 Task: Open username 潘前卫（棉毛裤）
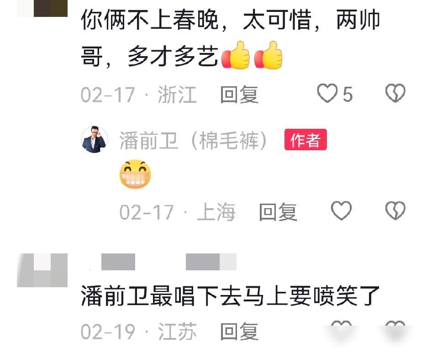tap(193, 141)
